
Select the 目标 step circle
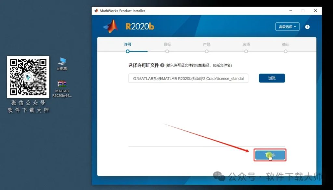click(x=167, y=51)
